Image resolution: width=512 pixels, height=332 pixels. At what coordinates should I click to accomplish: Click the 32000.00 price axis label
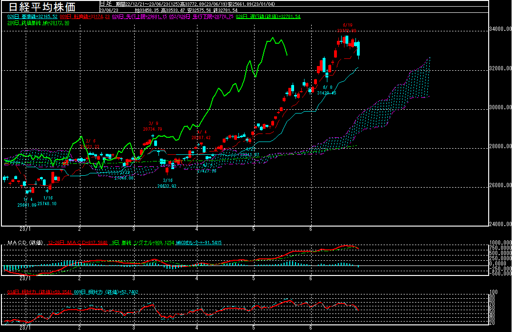[x=500, y=68]
